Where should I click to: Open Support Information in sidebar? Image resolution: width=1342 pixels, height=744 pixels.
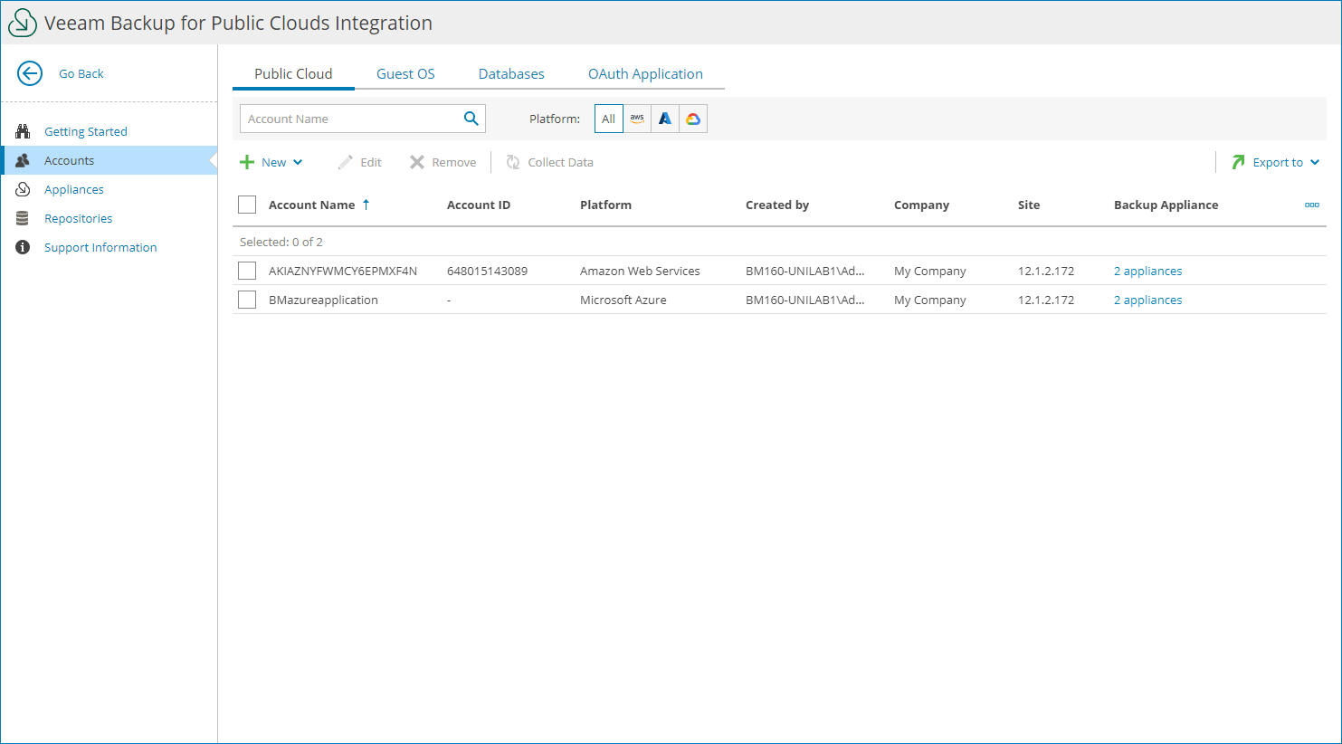100,247
